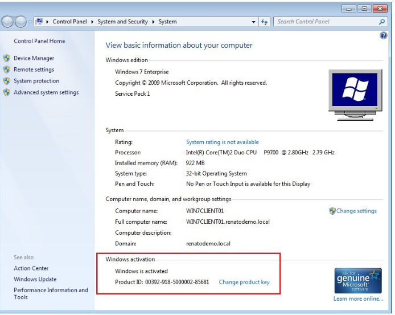Open Performance Information and Tools link
Image resolution: width=395 pixels, height=315 pixels.
click(x=51, y=293)
